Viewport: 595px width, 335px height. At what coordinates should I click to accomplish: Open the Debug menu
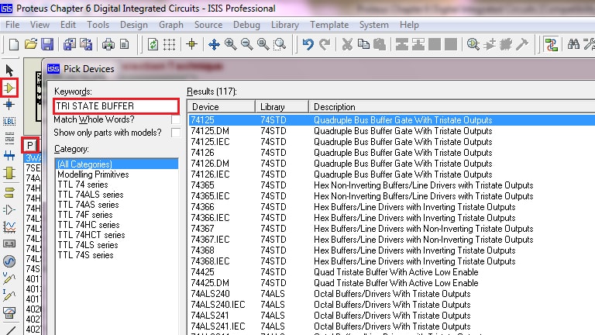coord(246,25)
